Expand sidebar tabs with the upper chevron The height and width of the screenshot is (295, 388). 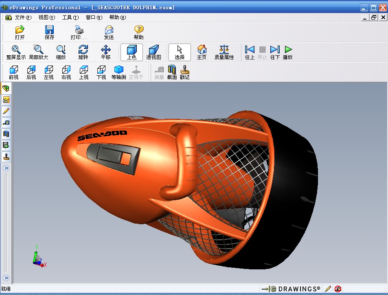tap(6, 168)
